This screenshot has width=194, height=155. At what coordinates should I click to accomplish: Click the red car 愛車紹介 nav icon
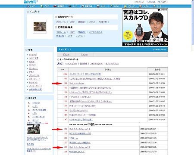[x=55, y=6]
